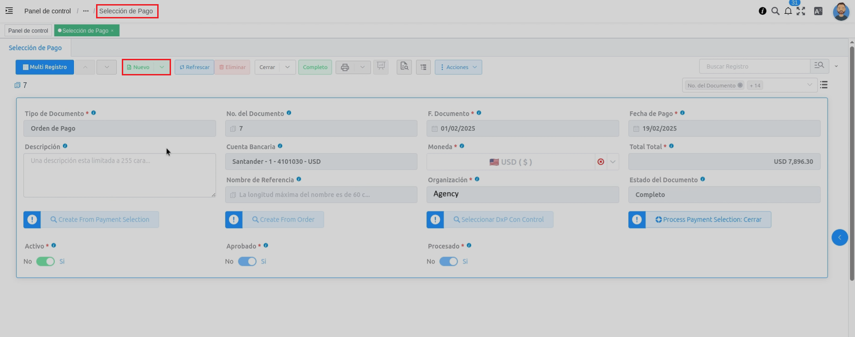Screen dimensions: 855x337
Task: Click the Refrescar button
Action: [x=194, y=67]
